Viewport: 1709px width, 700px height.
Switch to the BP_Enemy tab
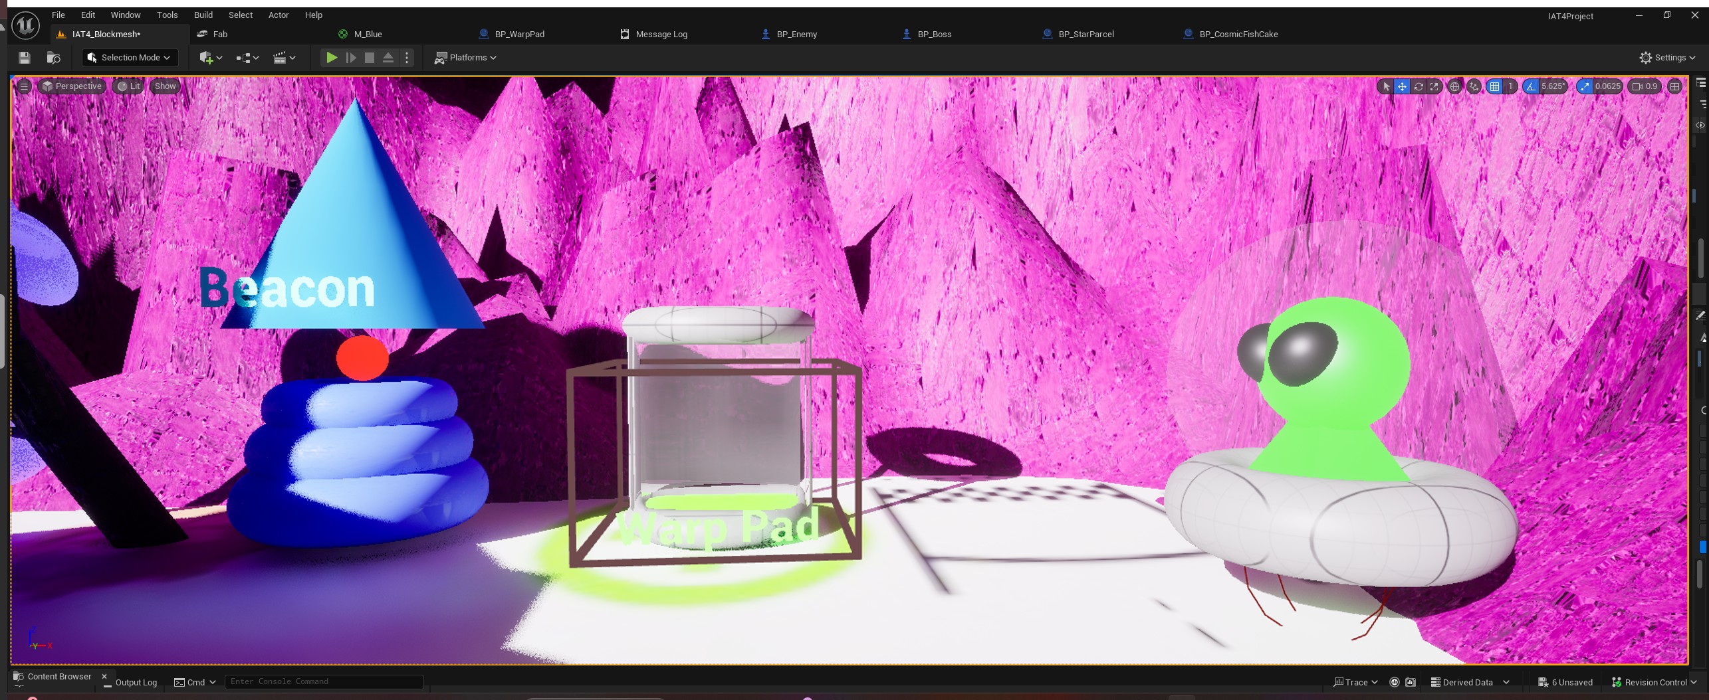click(797, 34)
